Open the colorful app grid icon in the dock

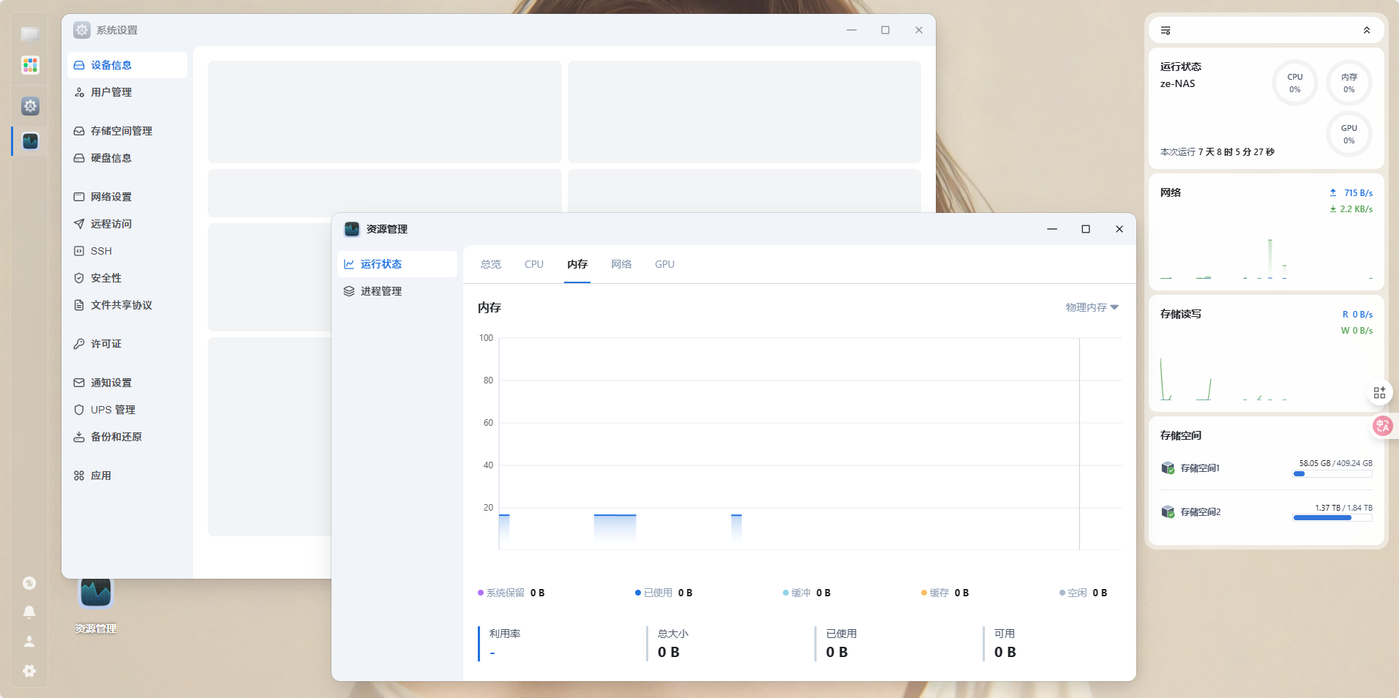(30, 65)
